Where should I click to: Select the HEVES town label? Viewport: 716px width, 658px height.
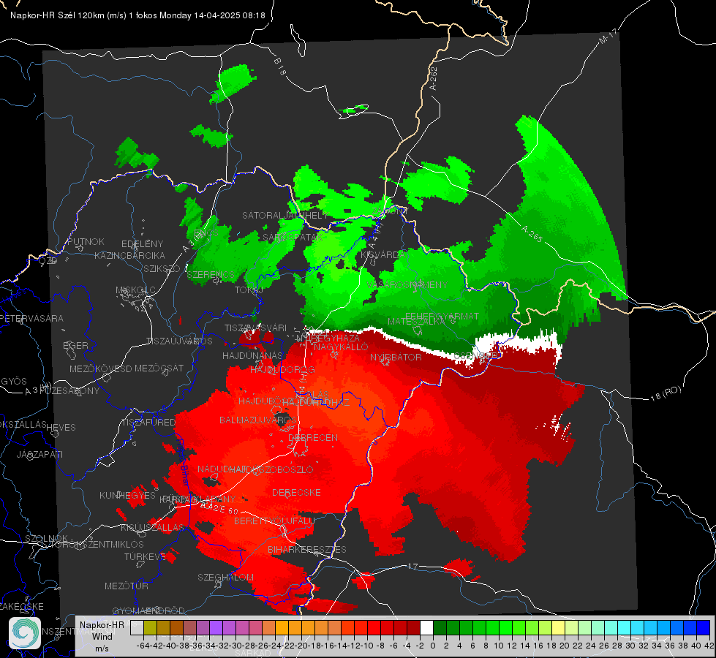61,428
